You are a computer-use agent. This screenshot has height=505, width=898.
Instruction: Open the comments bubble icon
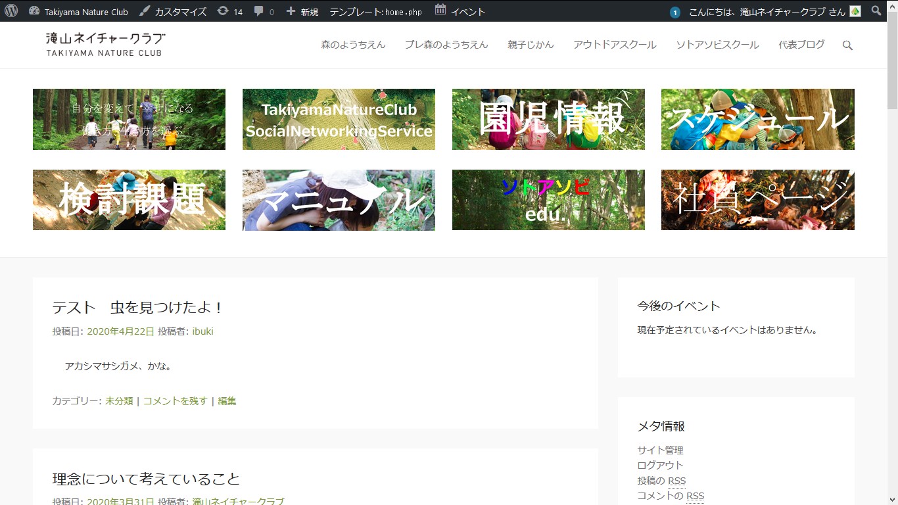[x=259, y=11]
